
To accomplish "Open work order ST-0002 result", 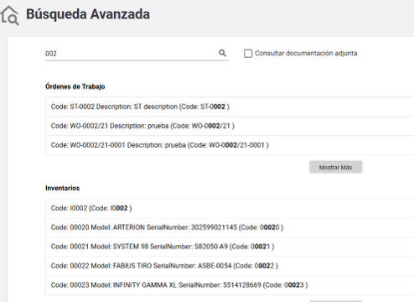I will tap(230, 107).
